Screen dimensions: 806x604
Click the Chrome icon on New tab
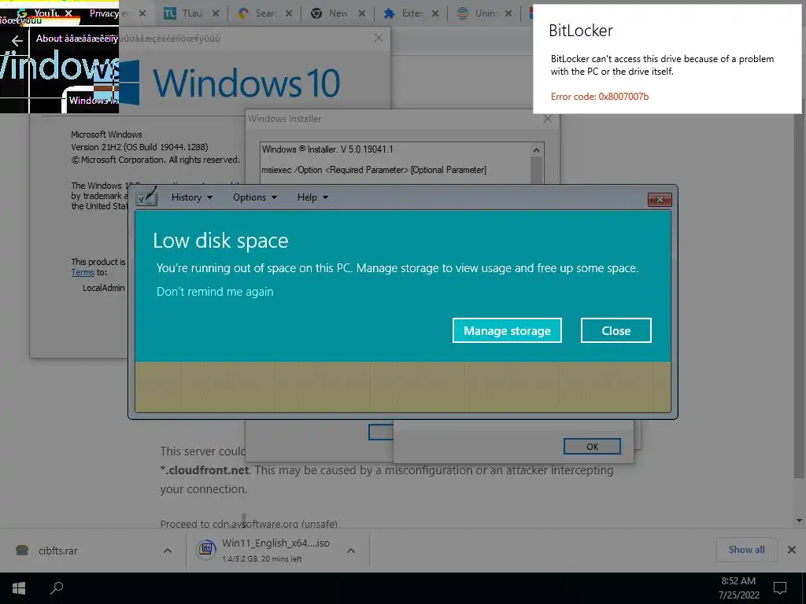tap(316, 13)
